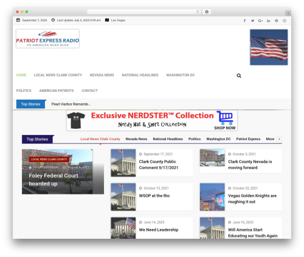The width and height of the screenshot is (304, 257).
Task: Open a new browser tab with plus
Action: point(288,13)
